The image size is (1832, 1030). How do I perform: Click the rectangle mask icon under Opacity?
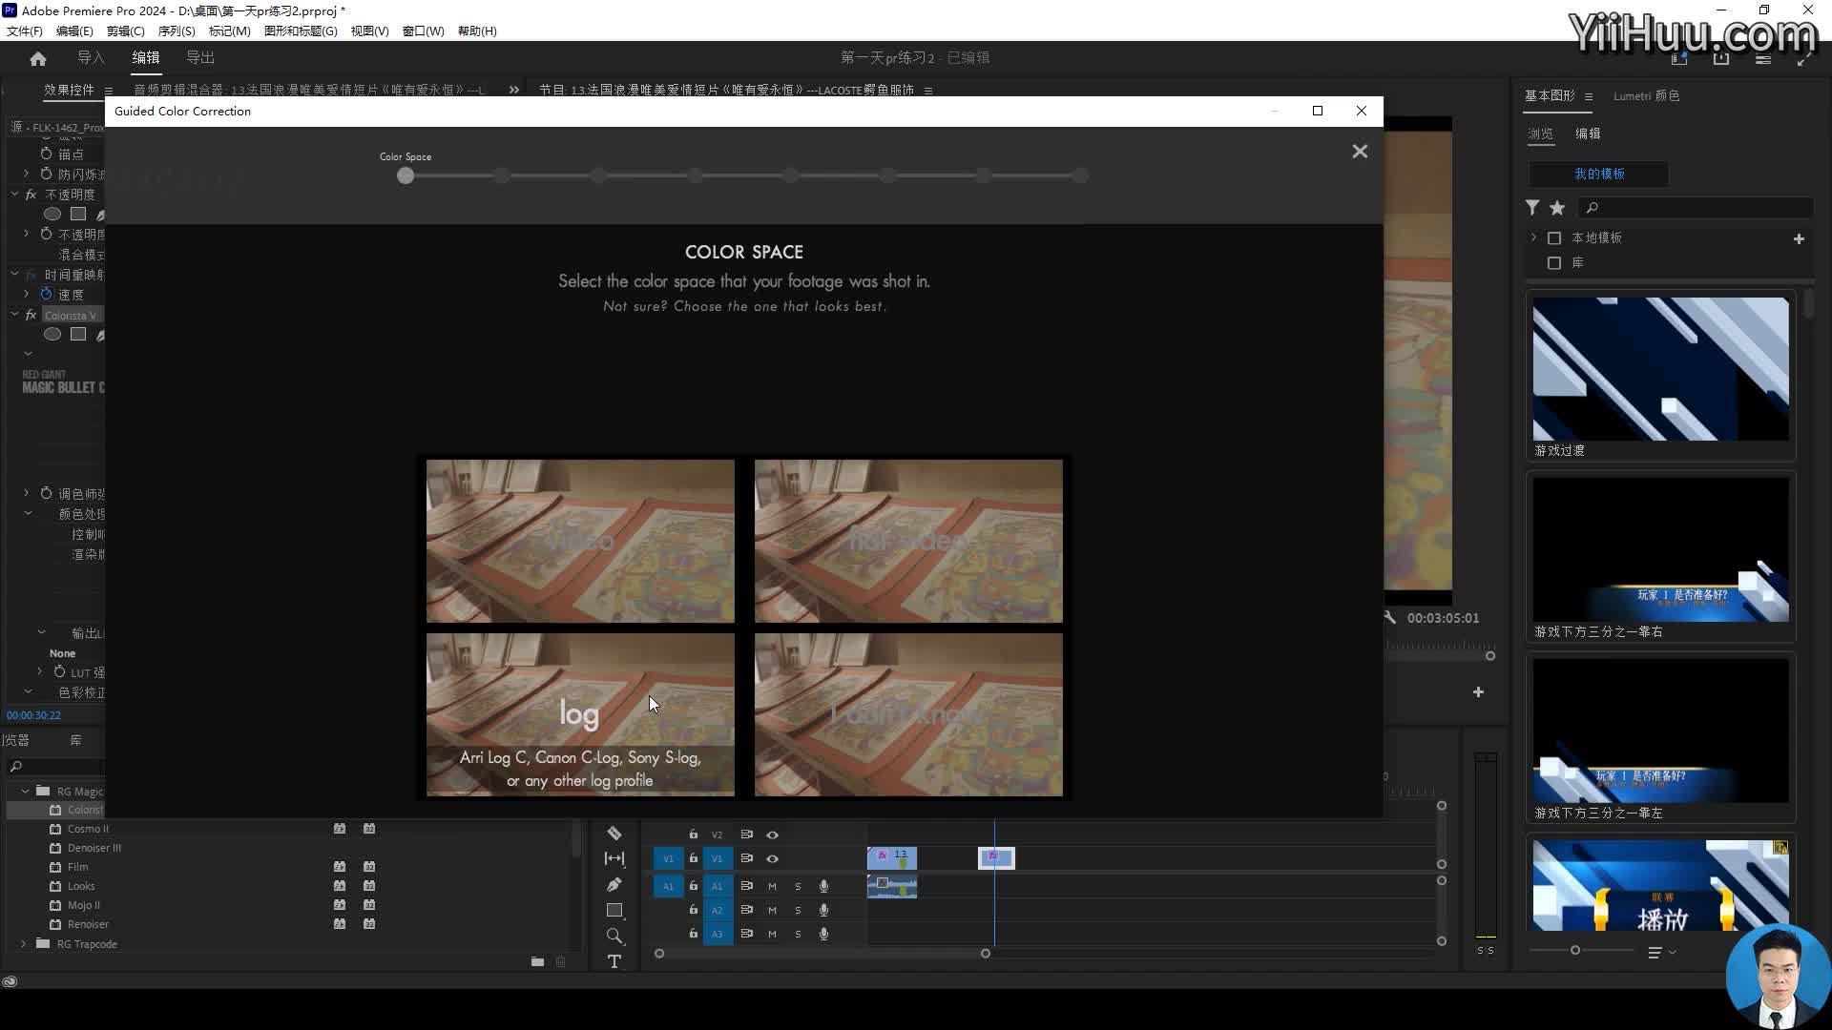point(78,215)
